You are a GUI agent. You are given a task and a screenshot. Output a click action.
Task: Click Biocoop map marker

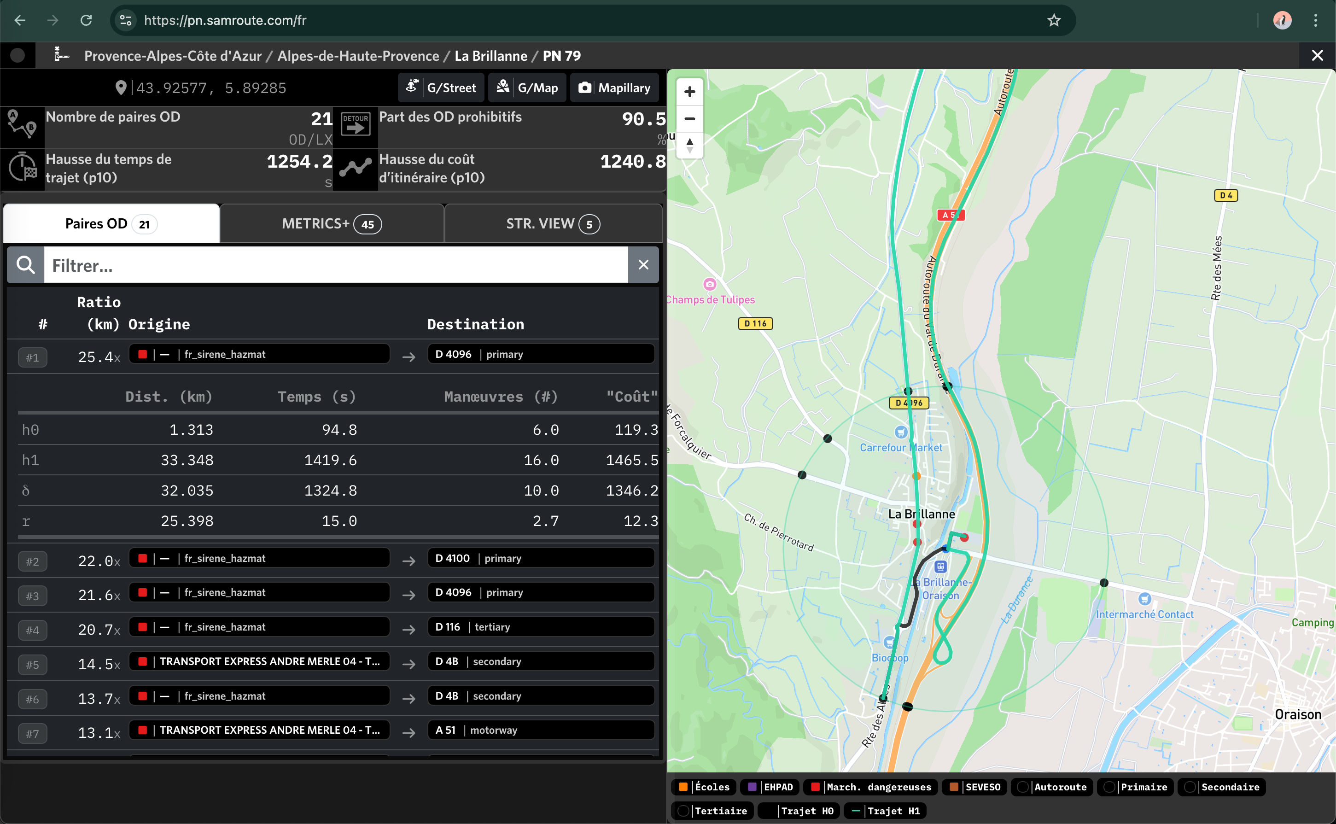coord(889,642)
